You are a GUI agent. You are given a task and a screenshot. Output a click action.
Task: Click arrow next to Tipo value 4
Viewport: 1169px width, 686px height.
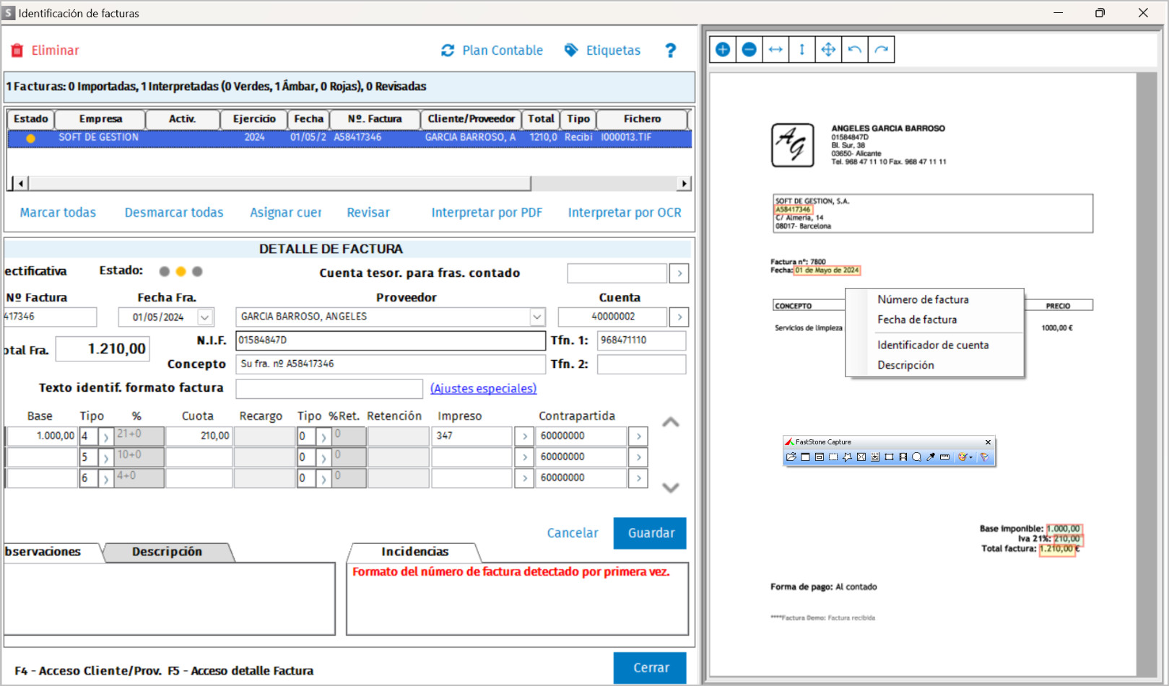coord(106,436)
